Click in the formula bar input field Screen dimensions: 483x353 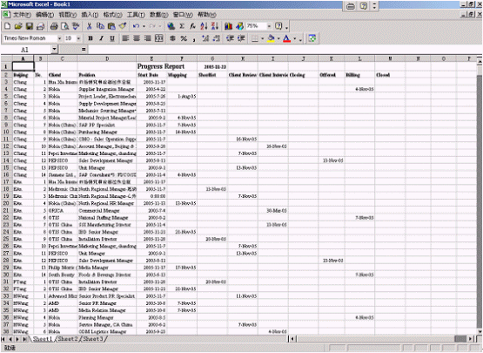(285, 49)
